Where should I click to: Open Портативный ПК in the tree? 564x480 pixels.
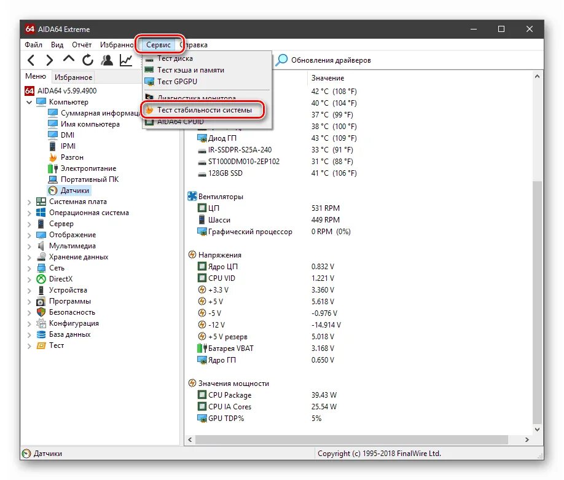[90, 179]
